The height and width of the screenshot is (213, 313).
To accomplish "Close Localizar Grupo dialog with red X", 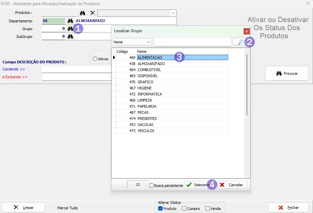I will pyautogui.click(x=247, y=31).
